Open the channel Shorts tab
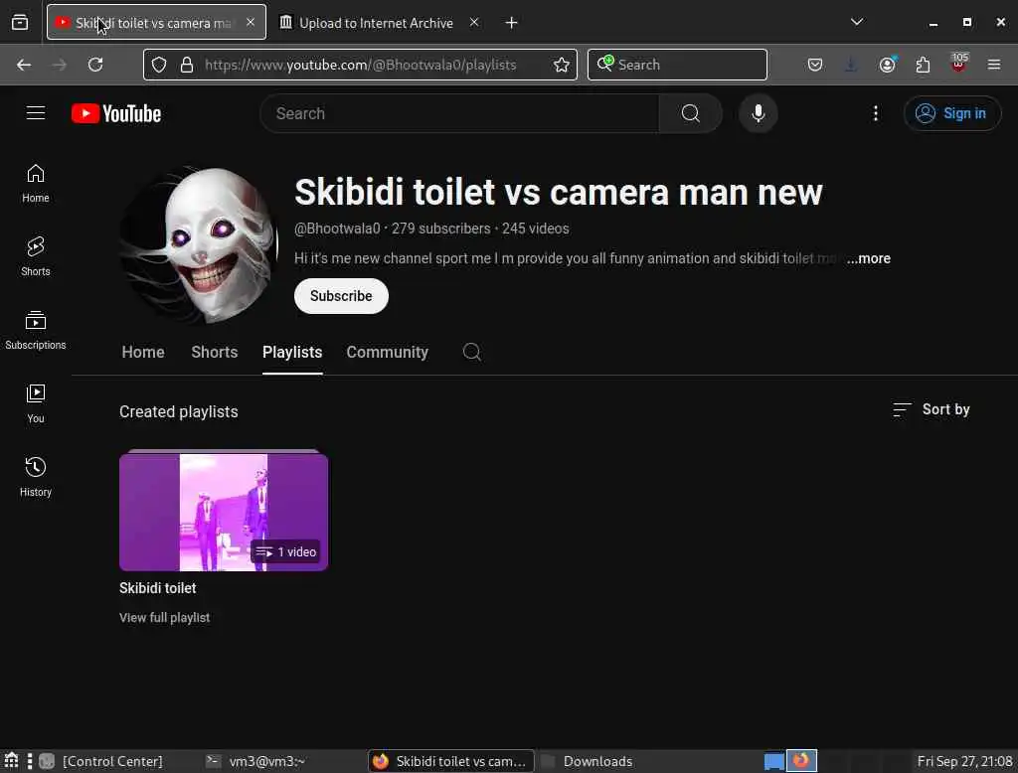The width and height of the screenshot is (1018, 773). tap(215, 352)
